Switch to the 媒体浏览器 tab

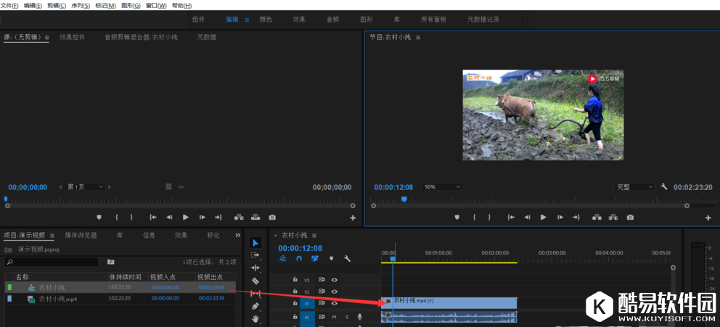coord(81,235)
